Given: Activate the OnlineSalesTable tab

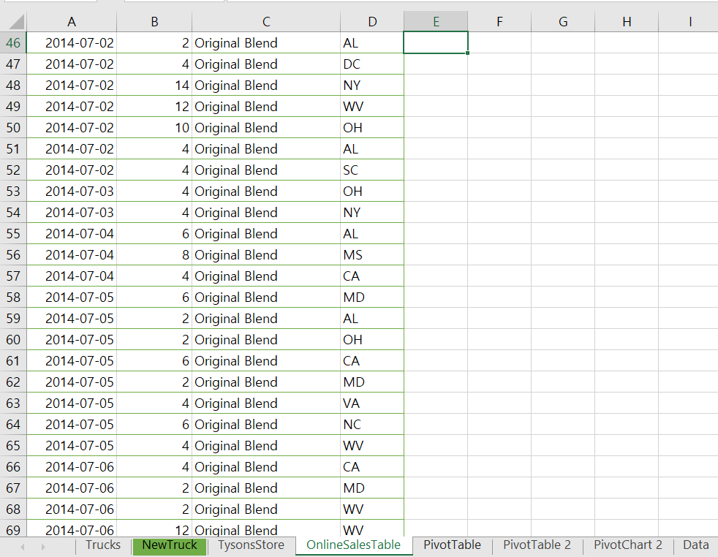Looking at the screenshot, I should 353,545.
